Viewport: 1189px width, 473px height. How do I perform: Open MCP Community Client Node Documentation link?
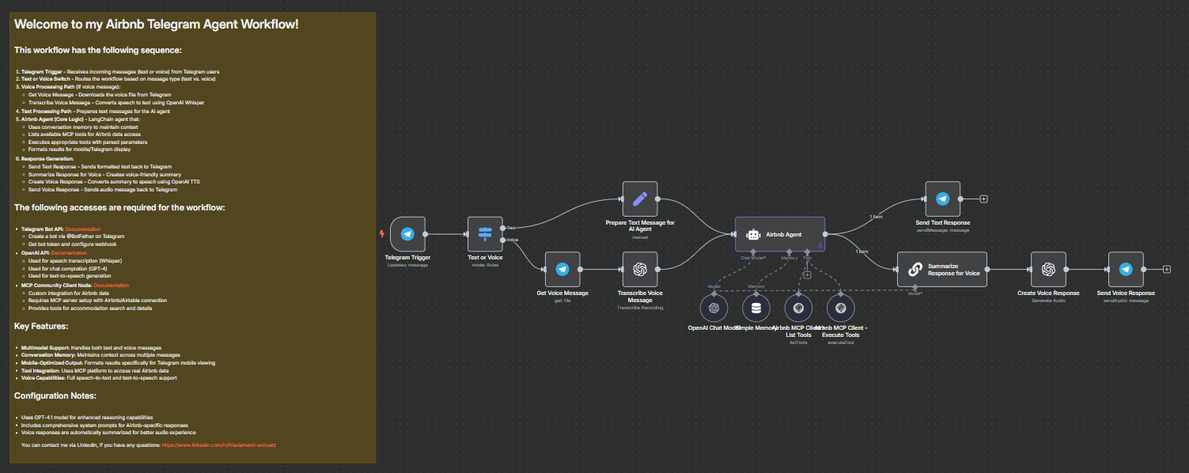click(112, 285)
